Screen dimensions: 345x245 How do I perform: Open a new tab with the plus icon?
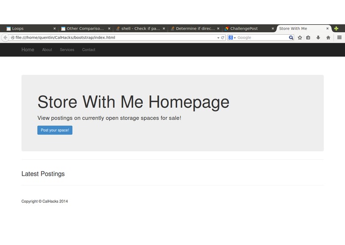click(336, 29)
